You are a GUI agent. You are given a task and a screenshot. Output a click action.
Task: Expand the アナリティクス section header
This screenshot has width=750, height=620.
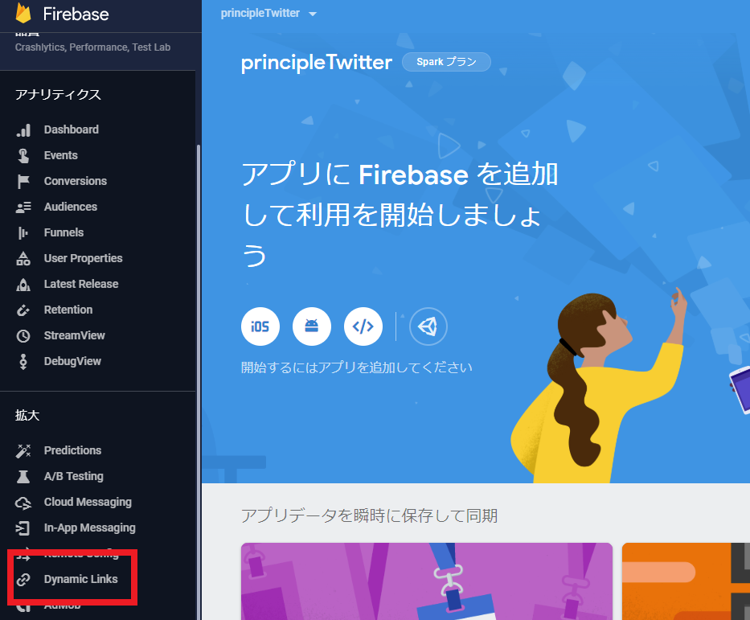pos(55,94)
